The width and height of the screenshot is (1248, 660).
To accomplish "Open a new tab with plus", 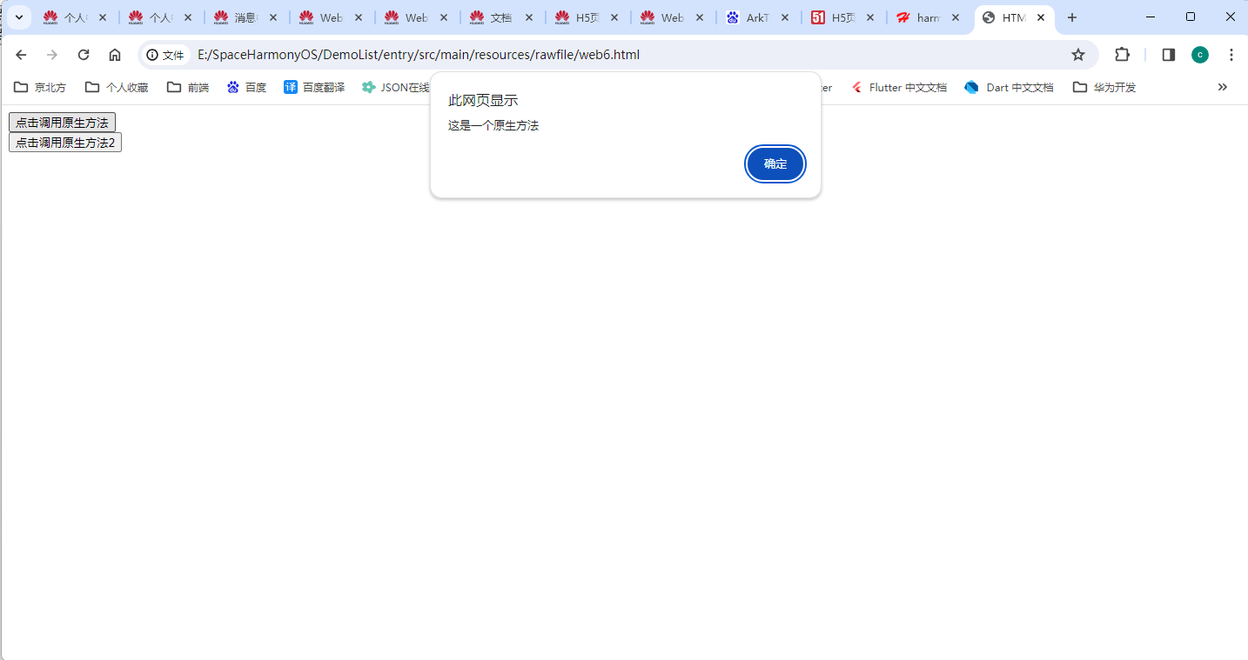I will point(1072,17).
